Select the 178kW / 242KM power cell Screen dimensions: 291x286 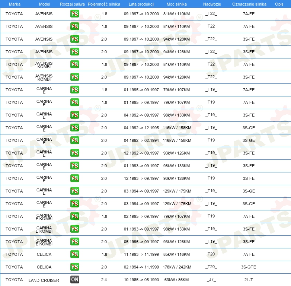tap(177, 267)
